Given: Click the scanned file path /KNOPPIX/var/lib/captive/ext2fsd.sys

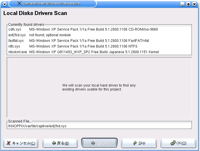Looking at the screenshot, I should pos(37,126).
